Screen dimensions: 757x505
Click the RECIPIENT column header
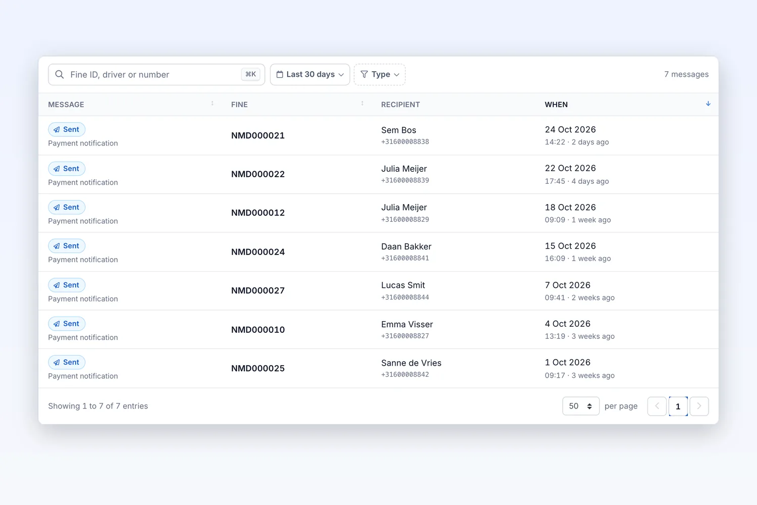pos(401,105)
